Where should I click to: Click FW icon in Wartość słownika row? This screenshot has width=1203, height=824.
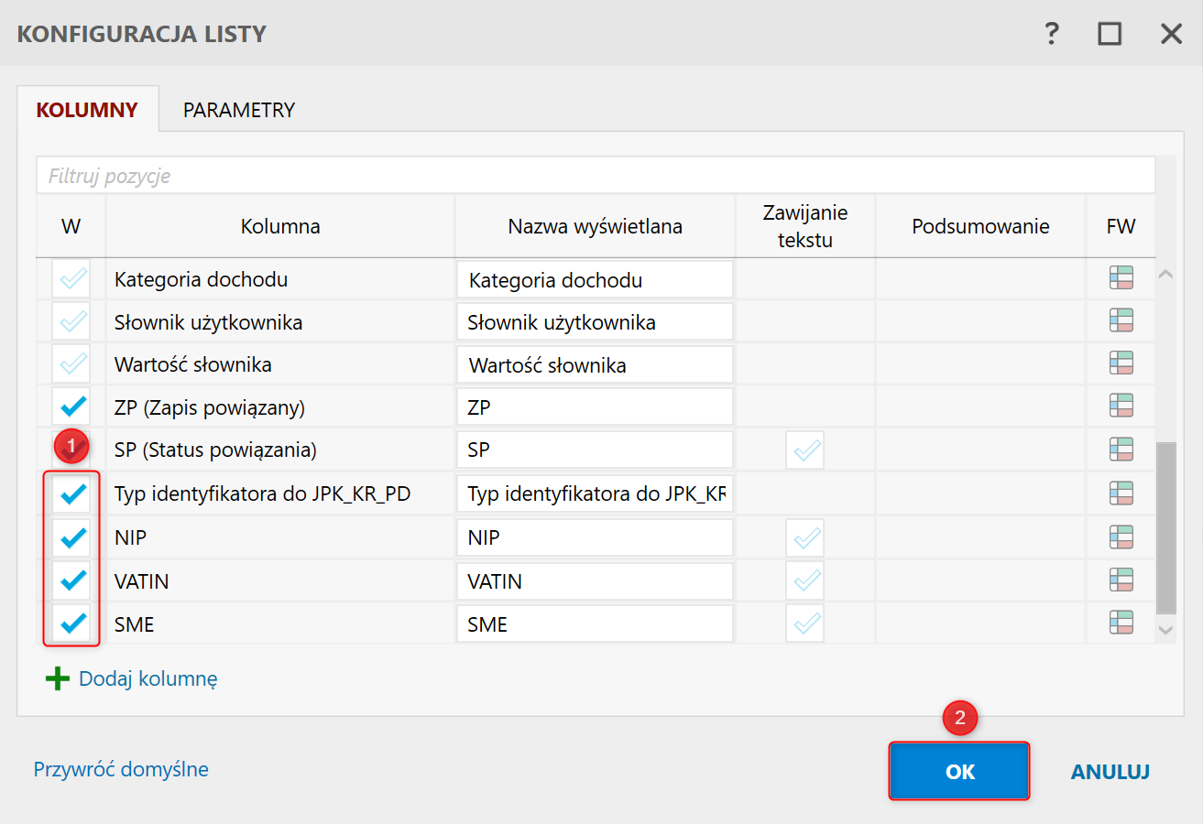pos(1121,363)
